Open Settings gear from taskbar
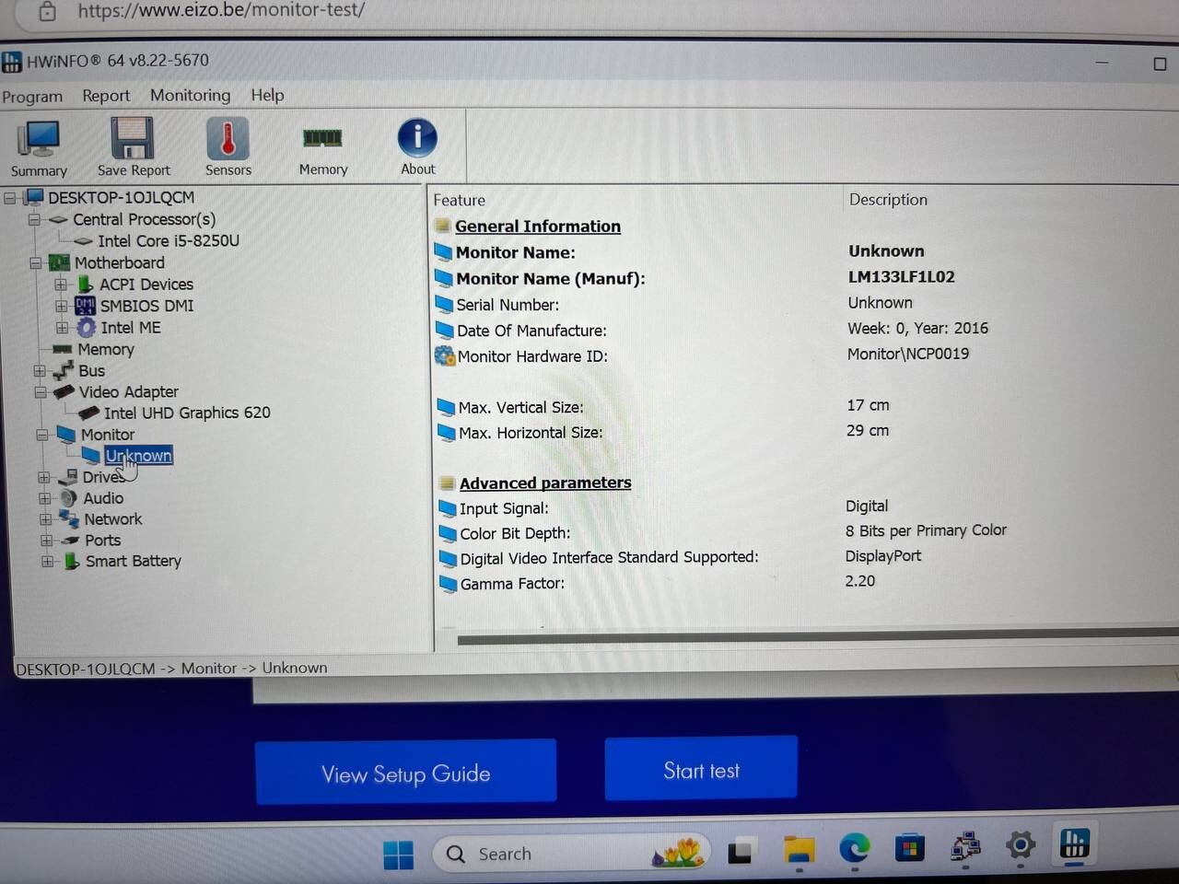The image size is (1179, 884). (1021, 844)
